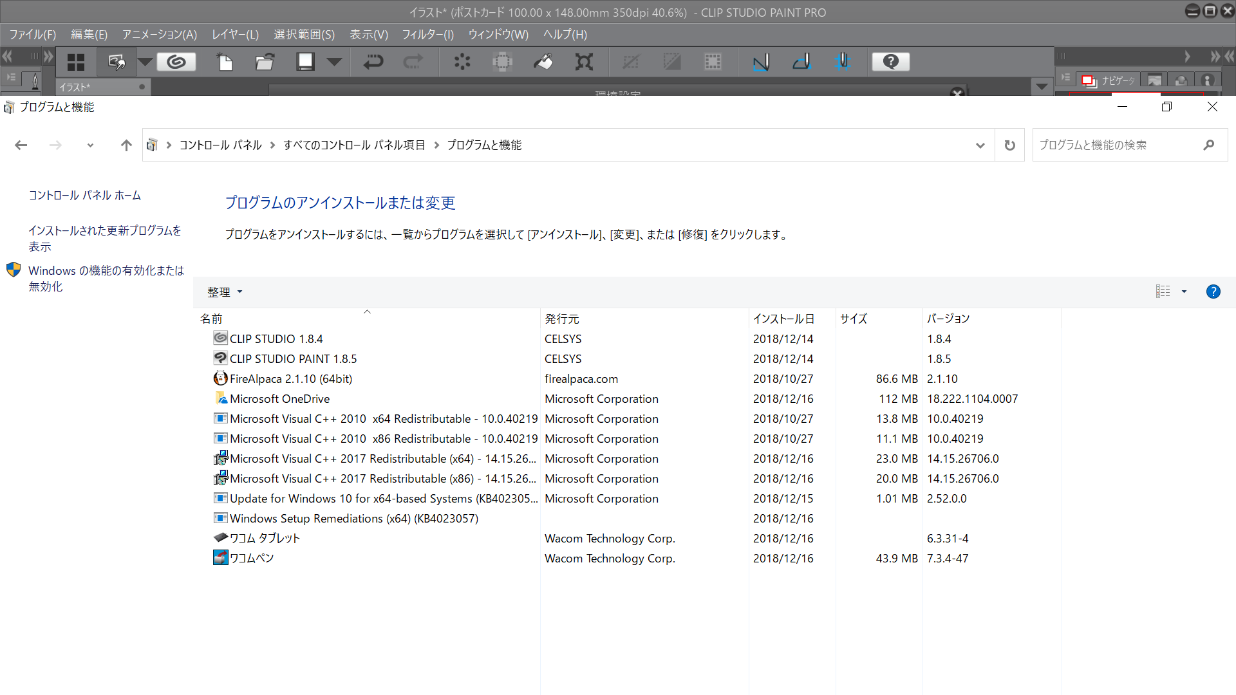Screen dimensions: 1236x695
Task: Expand the address bar history dropdown
Action: tap(980, 145)
